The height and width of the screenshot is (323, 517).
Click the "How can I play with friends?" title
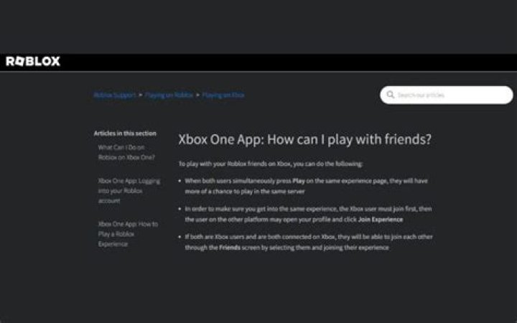(x=304, y=139)
